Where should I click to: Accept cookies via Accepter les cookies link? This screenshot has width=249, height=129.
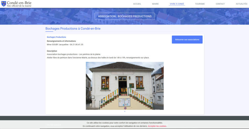click(x=157, y=126)
